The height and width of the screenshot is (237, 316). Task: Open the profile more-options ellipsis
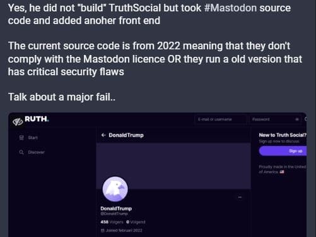pyautogui.click(x=240, y=197)
